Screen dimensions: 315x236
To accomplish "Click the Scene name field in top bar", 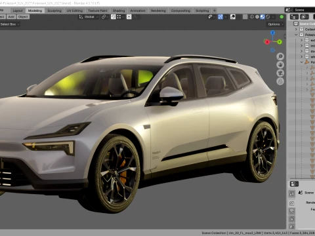I will point(304,10).
